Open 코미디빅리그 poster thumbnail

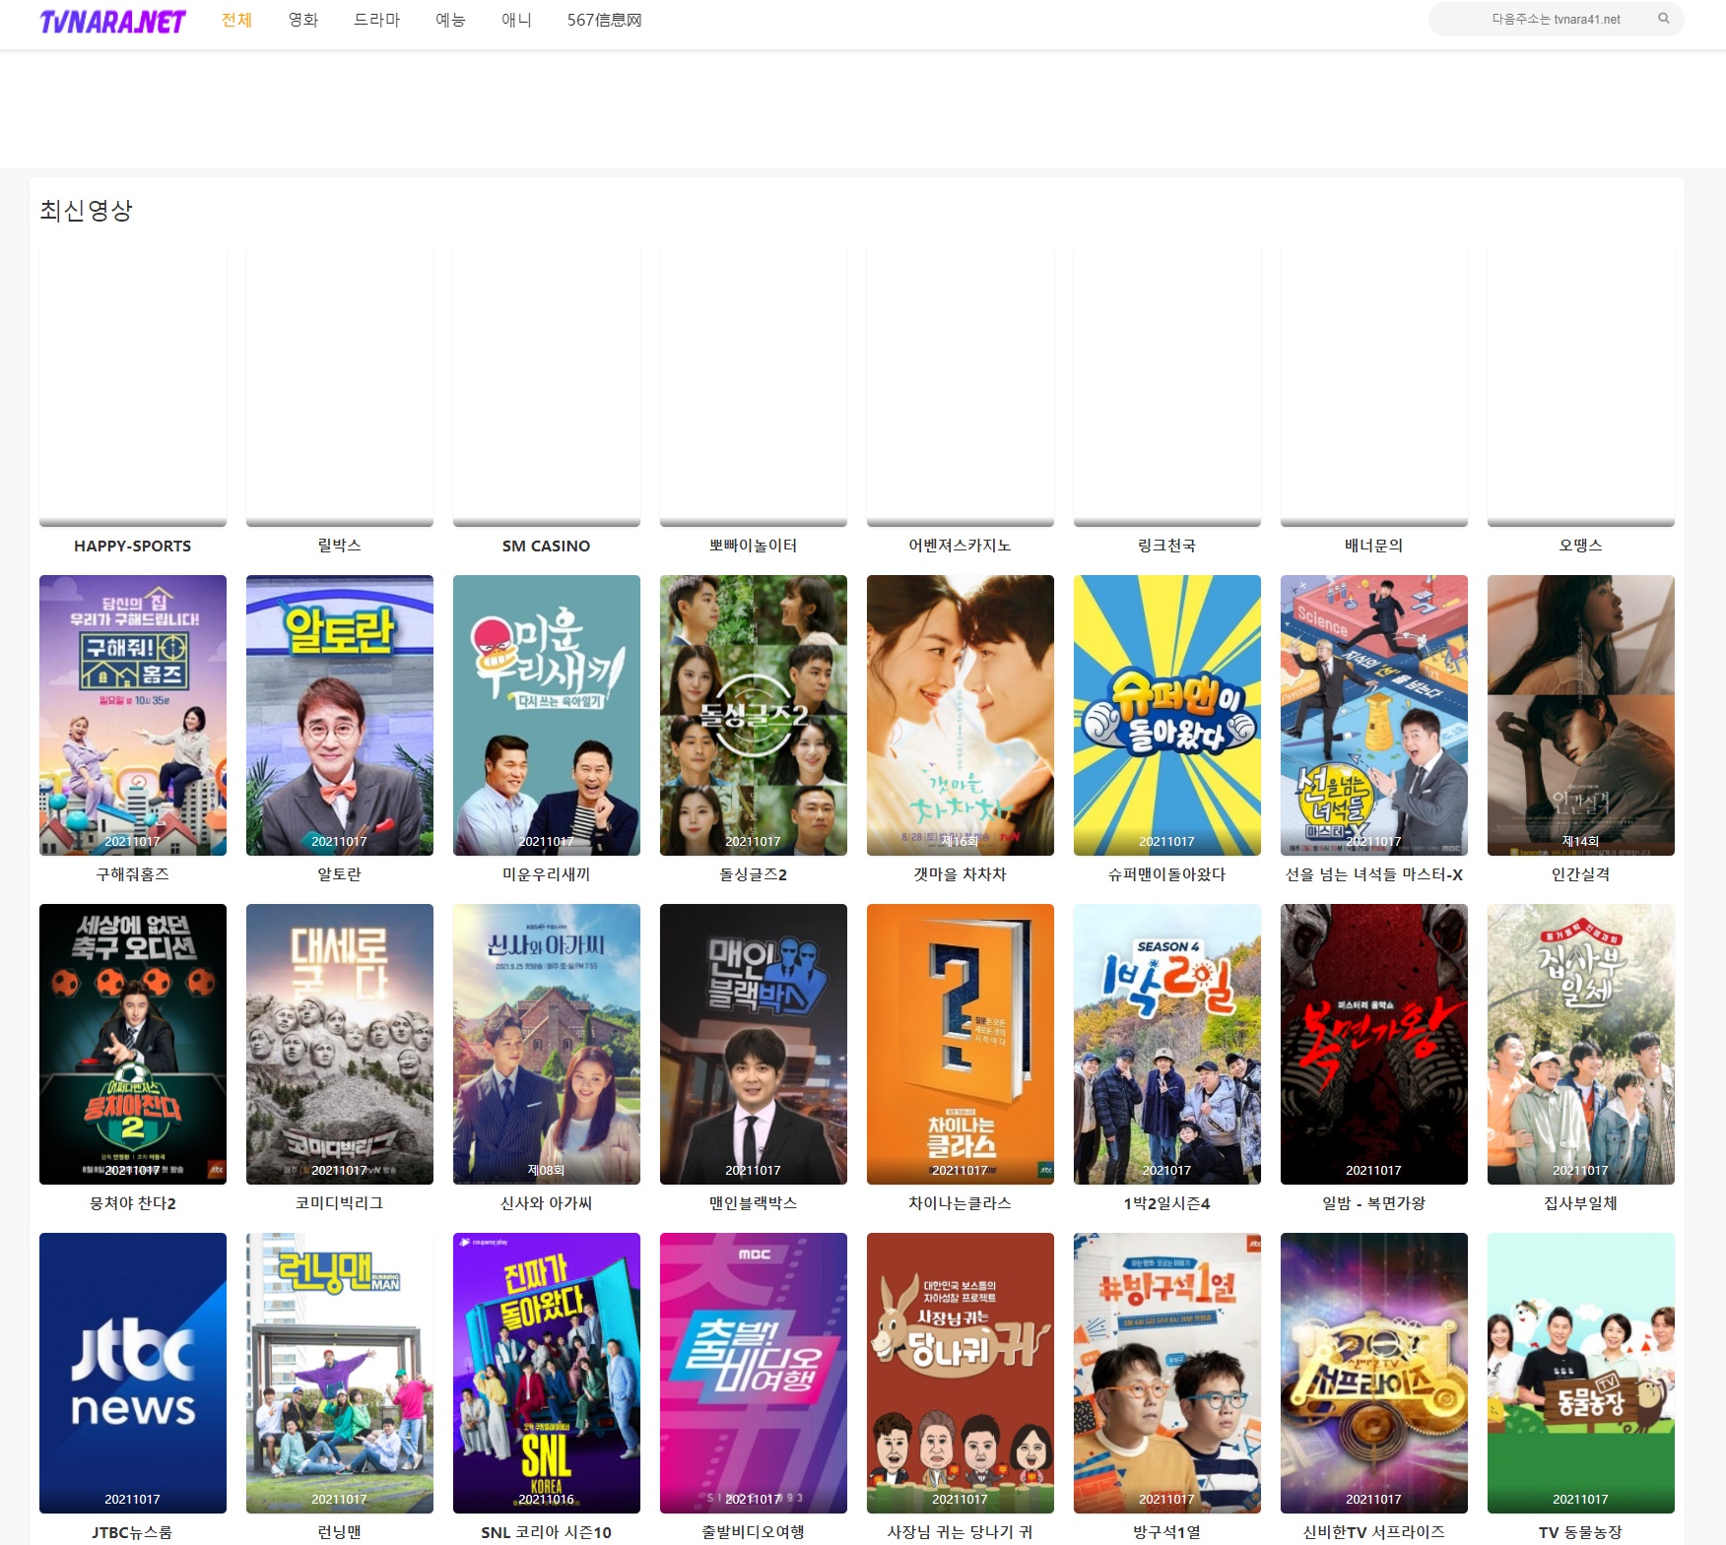click(x=340, y=1044)
